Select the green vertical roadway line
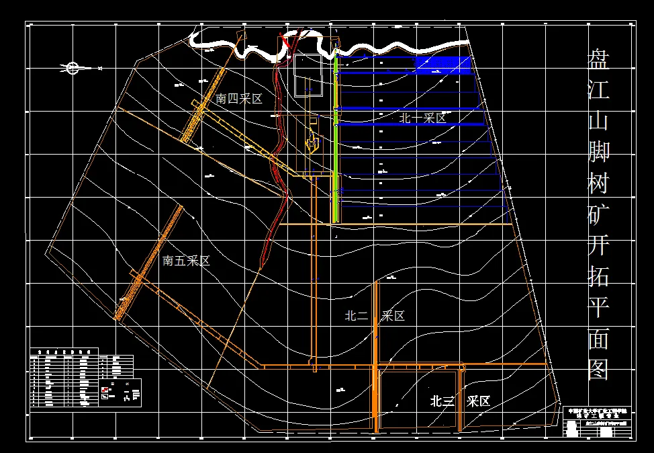This screenshot has width=654, height=453. pyautogui.click(x=336, y=135)
